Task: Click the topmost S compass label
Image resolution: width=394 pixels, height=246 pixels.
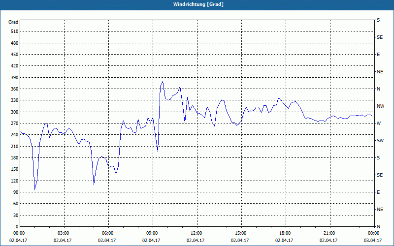Action: 378,20
